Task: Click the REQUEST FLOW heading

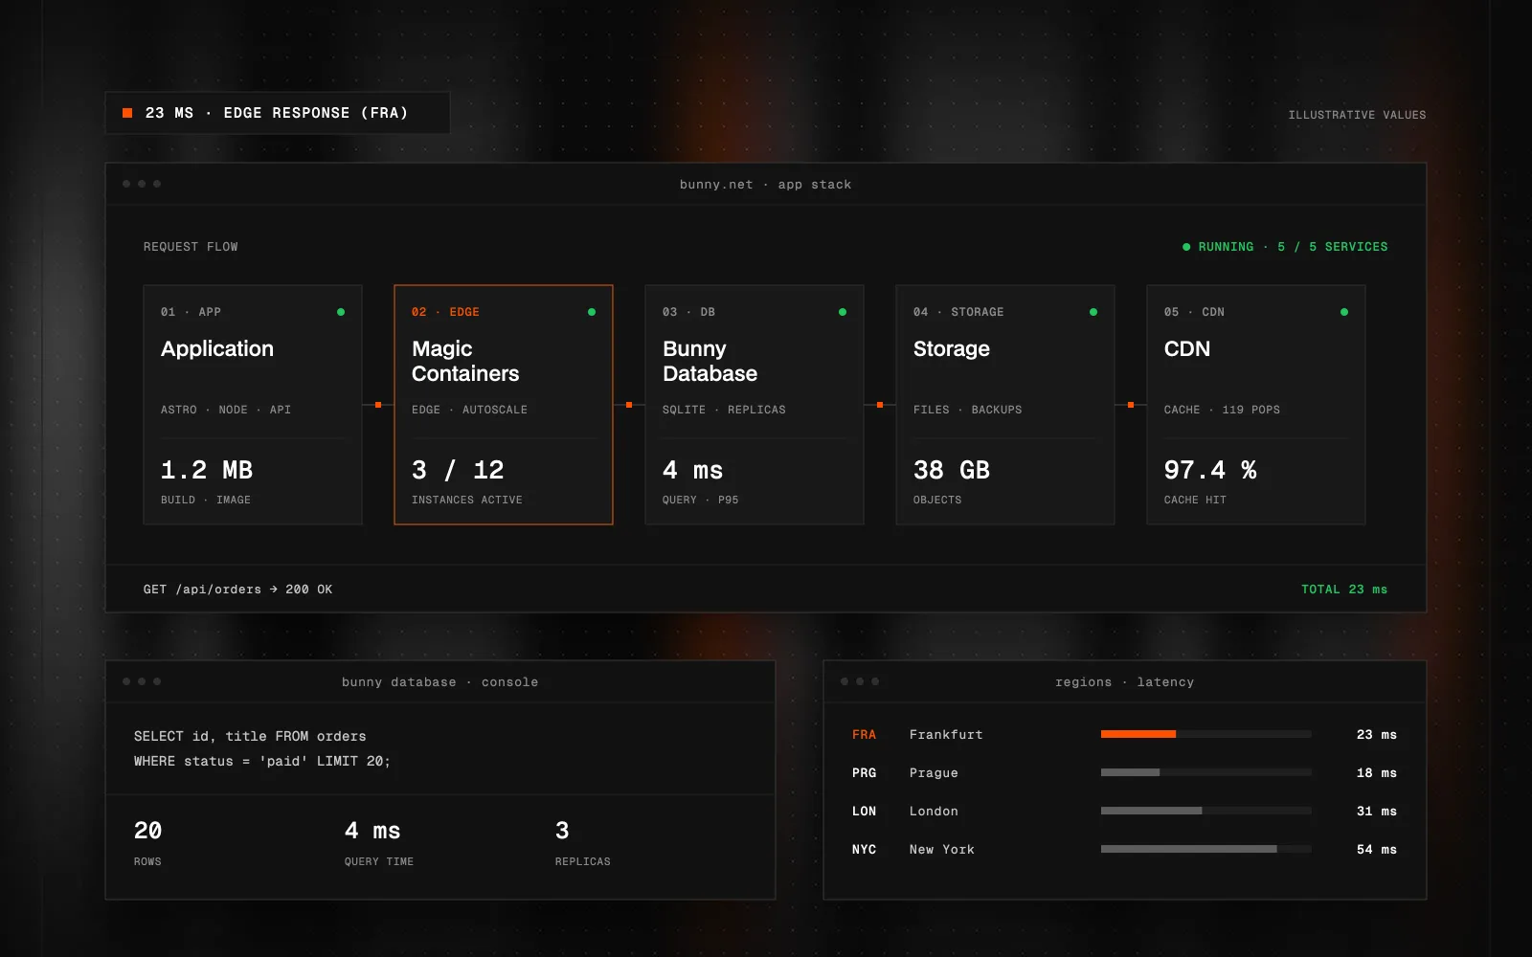Action: click(191, 247)
